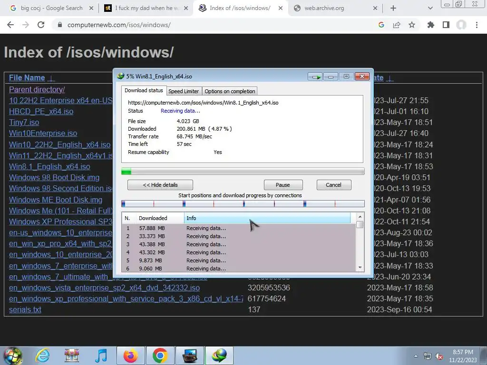Image resolution: width=487 pixels, height=365 pixels.
Task: Open the serials.txt link
Action: coord(25,309)
